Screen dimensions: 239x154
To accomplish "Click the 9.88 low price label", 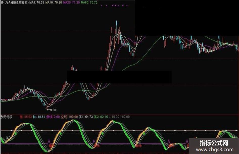I will pyautogui.click(x=53, y=110).
